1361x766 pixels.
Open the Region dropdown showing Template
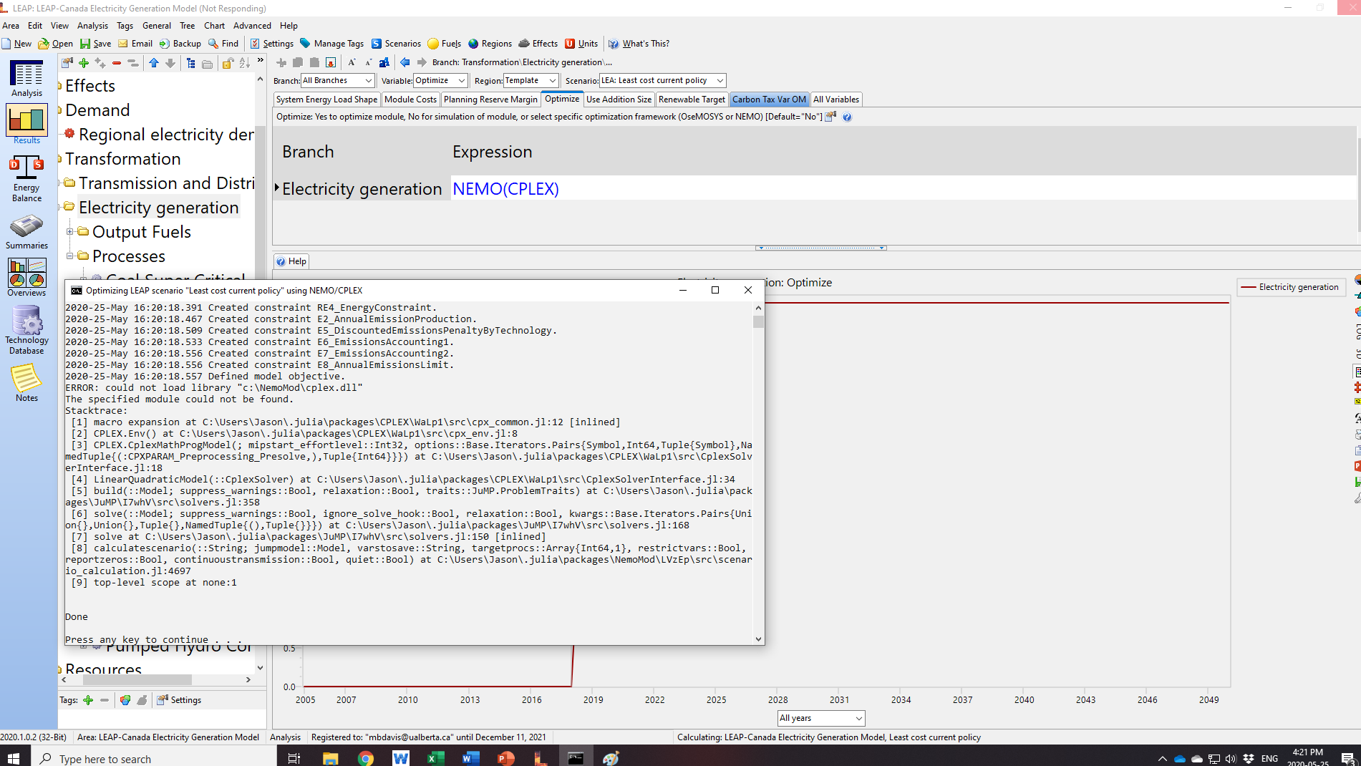tap(531, 80)
